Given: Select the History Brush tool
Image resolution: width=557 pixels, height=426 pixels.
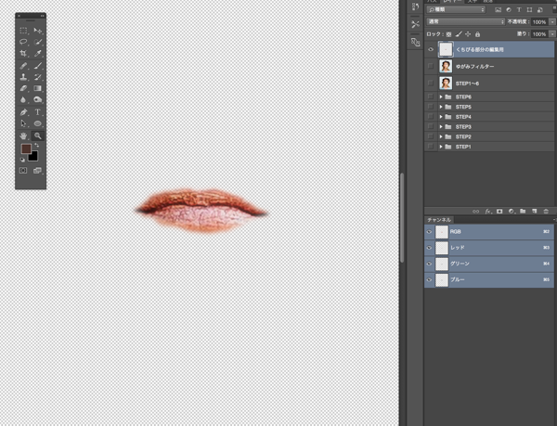Looking at the screenshot, I should pos(38,77).
